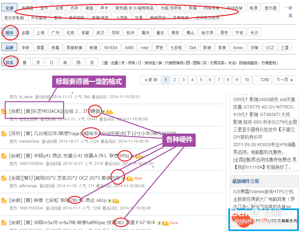Choose the 显示器 category
Viewport: 299px width, 232px height.
click(270, 8)
